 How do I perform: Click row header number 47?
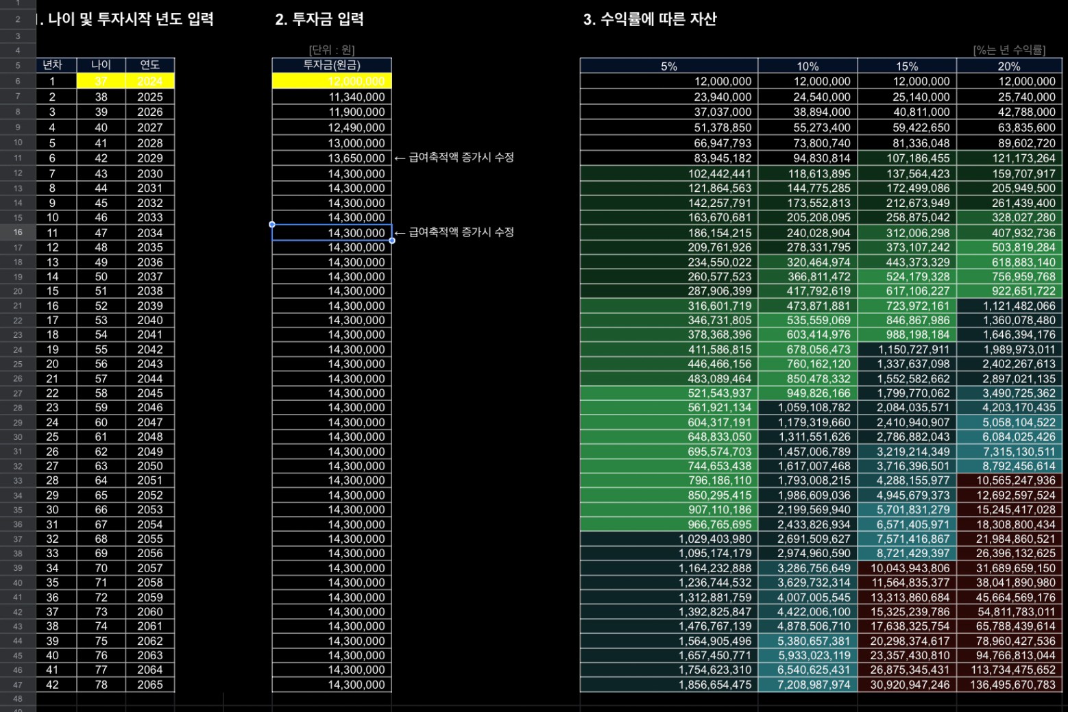coord(18,685)
